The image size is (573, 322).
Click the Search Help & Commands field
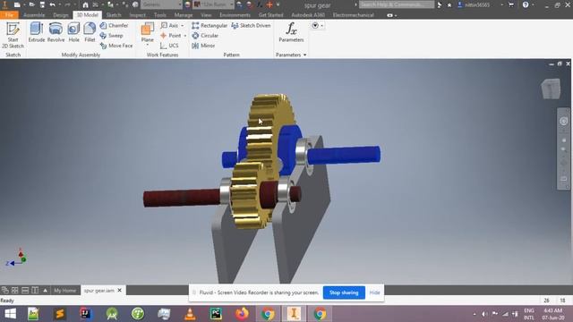[x=397, y=4]
